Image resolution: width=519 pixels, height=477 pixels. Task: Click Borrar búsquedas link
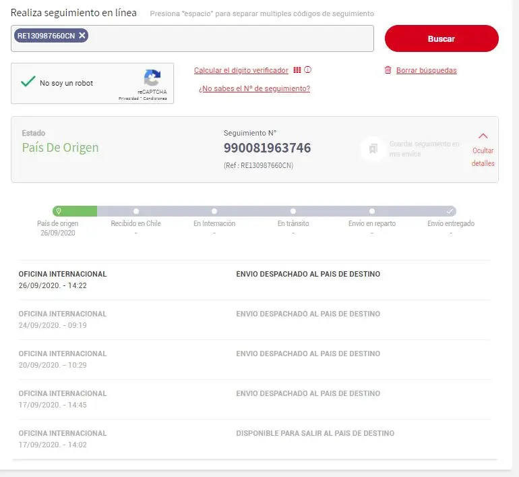[x=426, y=70]
